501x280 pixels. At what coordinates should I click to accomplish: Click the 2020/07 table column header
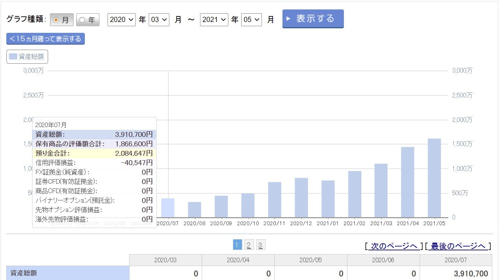[x=456, y=260]
